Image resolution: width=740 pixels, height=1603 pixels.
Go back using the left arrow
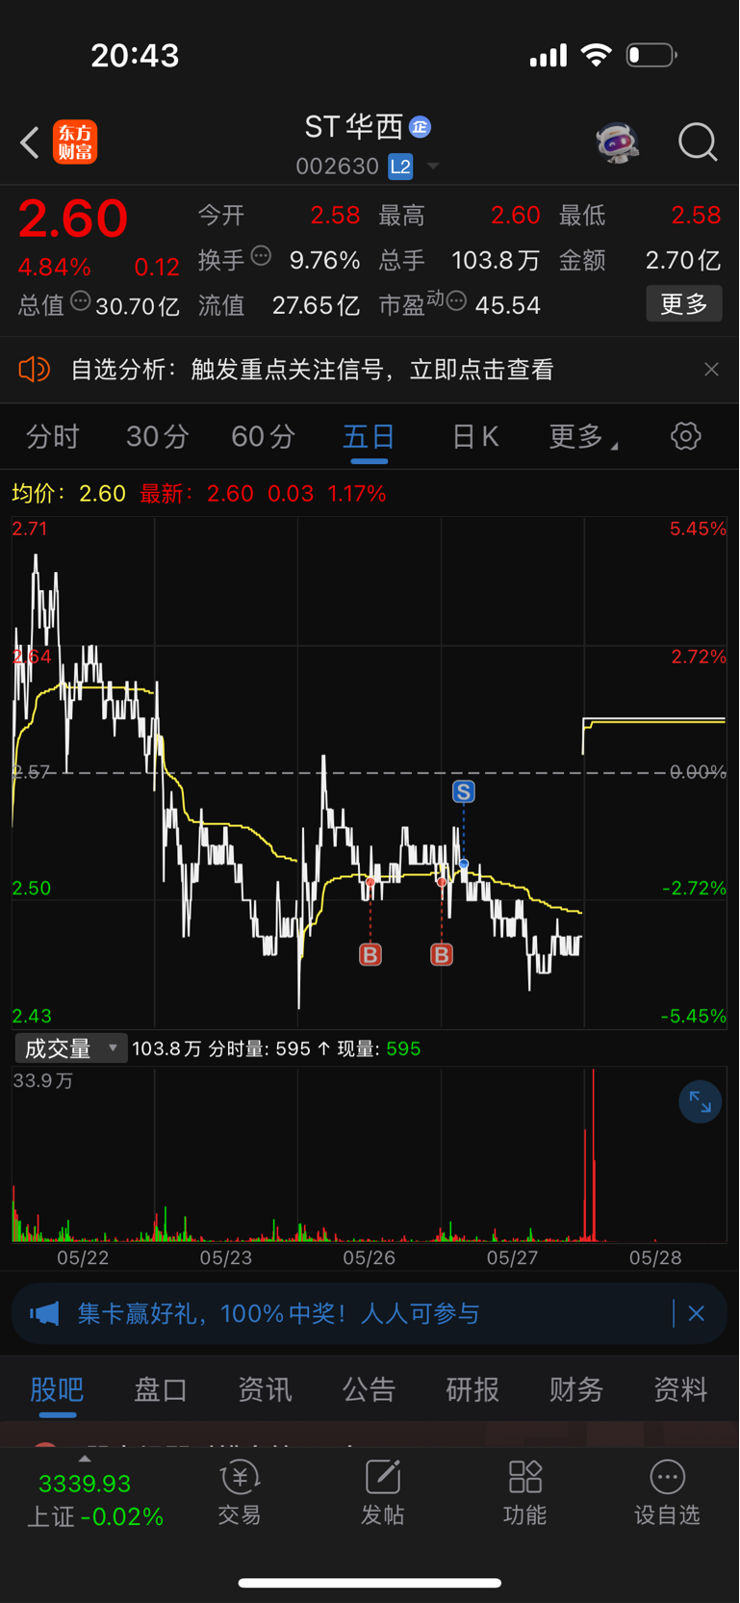click(x=30, y=142)
